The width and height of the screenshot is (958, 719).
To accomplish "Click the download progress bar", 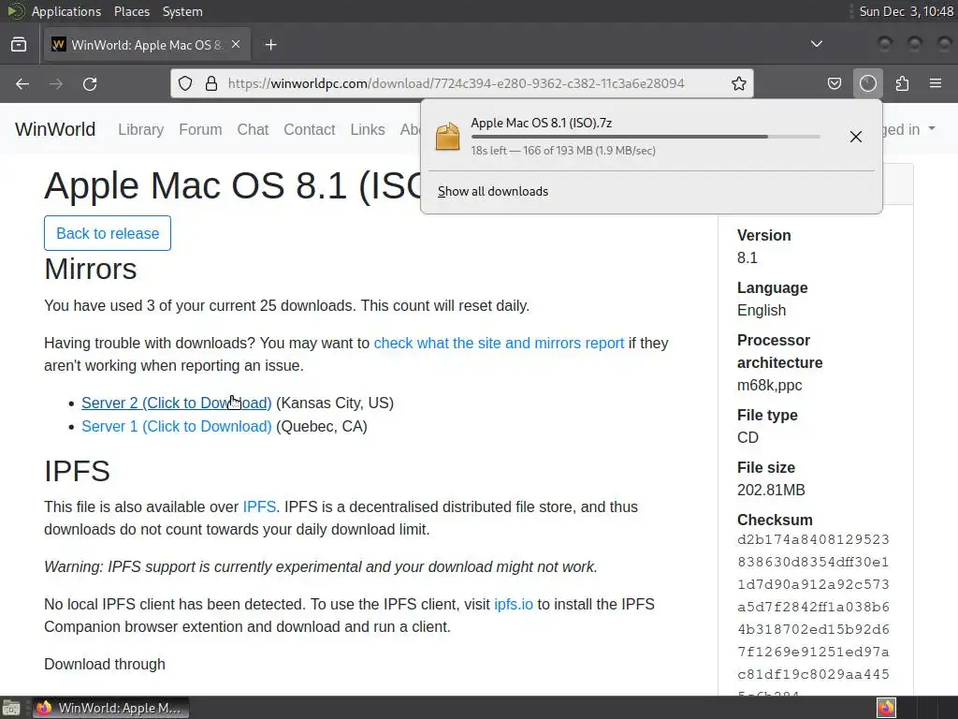I will [646, 137].
